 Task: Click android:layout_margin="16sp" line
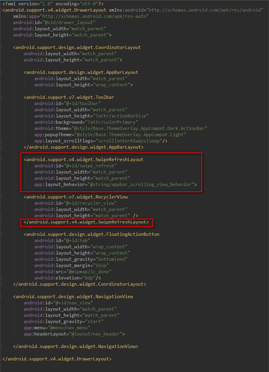coord(72,266)
